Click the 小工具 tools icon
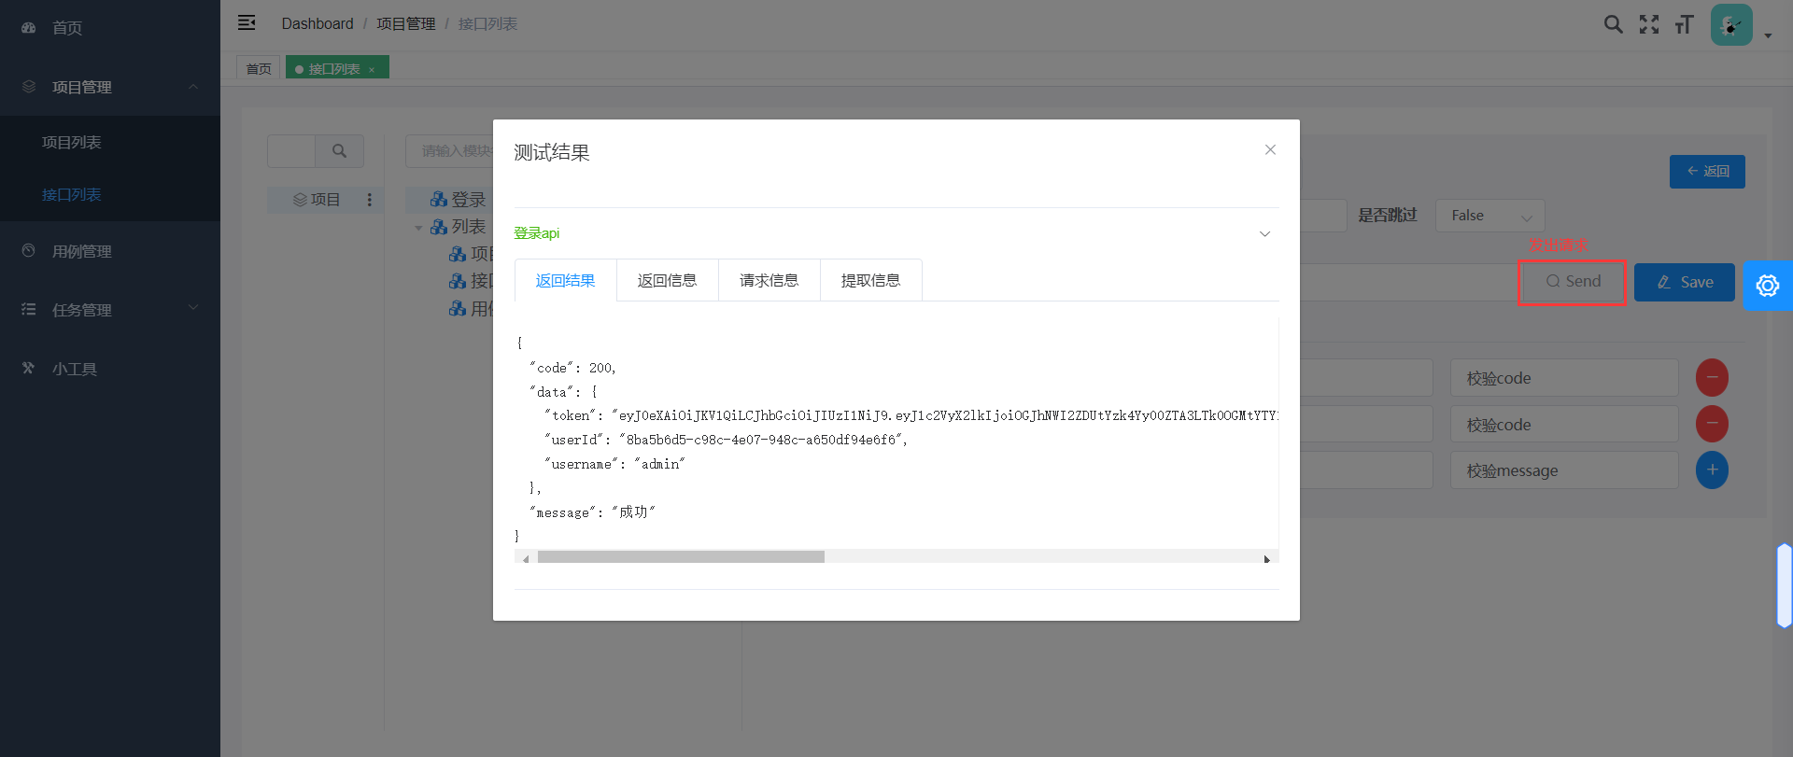 (x=29, y=368)
